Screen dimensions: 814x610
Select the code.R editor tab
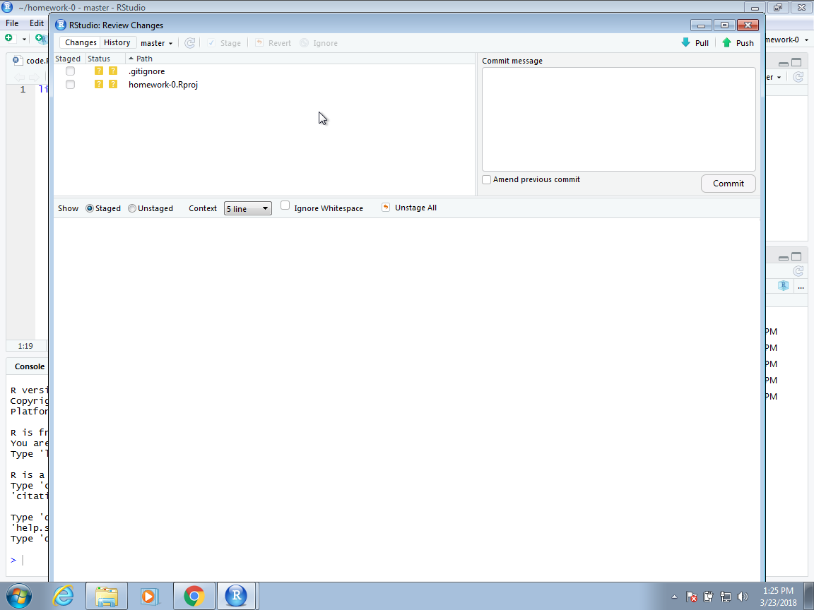coord(30,61)
